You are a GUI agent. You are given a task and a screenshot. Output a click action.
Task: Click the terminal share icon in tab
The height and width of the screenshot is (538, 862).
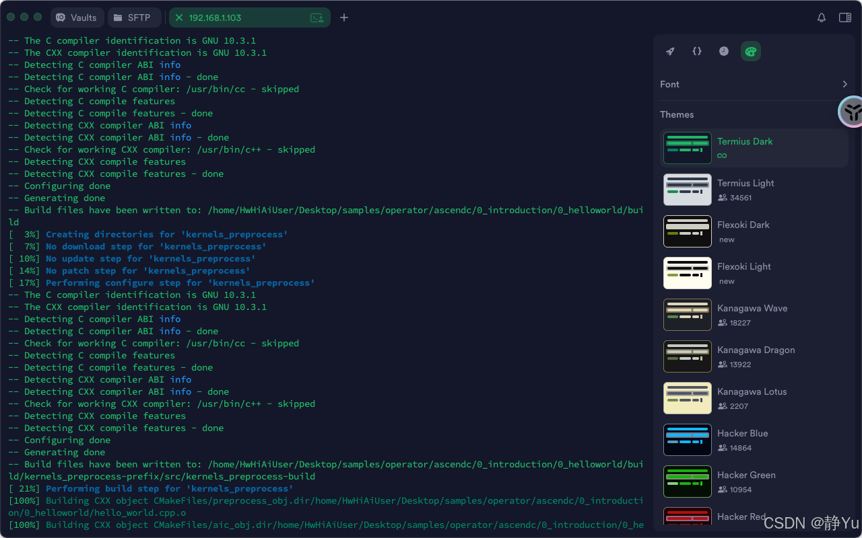317,18
